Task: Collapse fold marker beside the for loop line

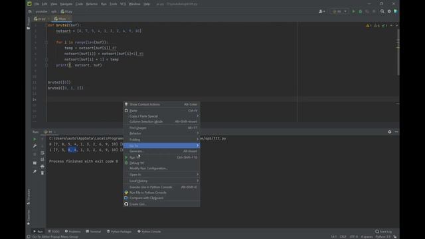Action: [x=46, y=42]
